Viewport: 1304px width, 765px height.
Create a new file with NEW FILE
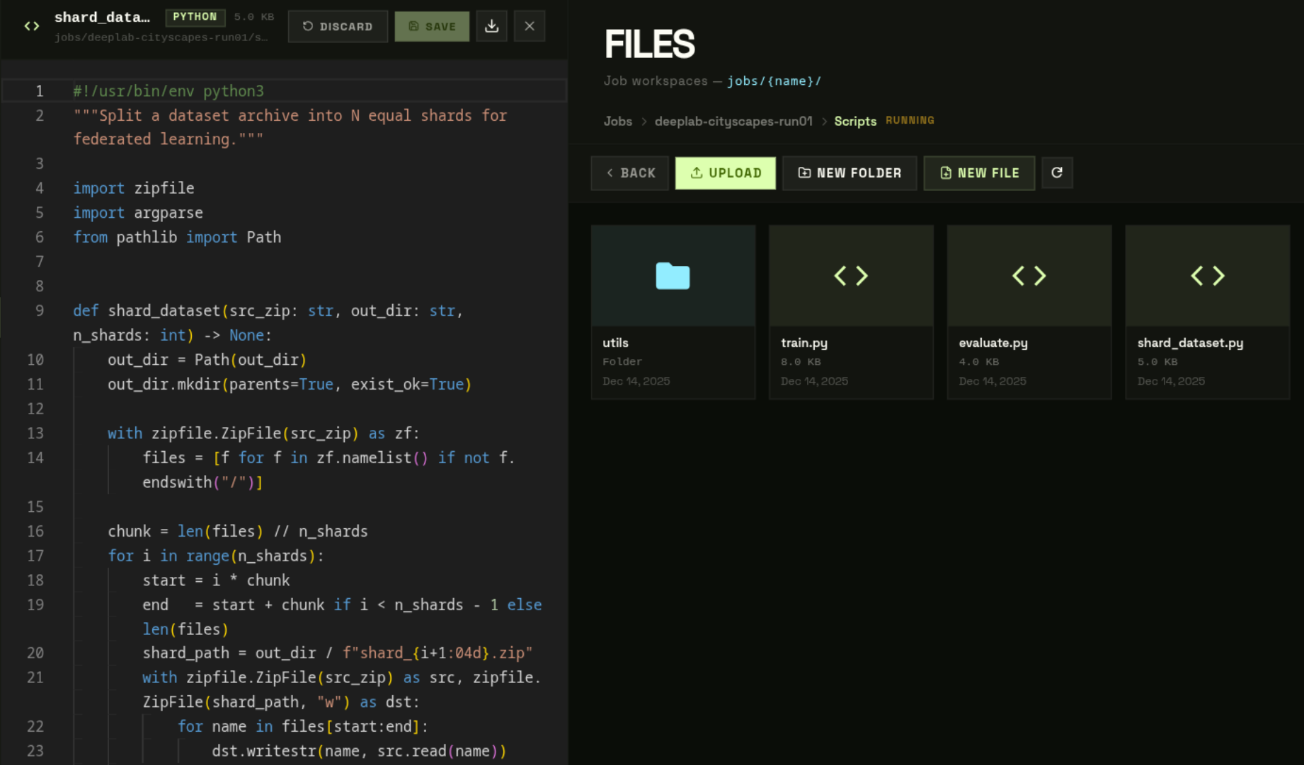click(x=979, y=173)
